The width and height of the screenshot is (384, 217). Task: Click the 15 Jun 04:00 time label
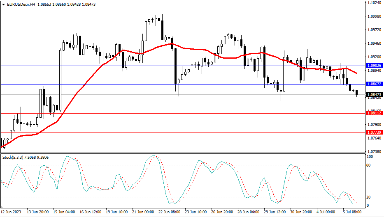point(64,212)
